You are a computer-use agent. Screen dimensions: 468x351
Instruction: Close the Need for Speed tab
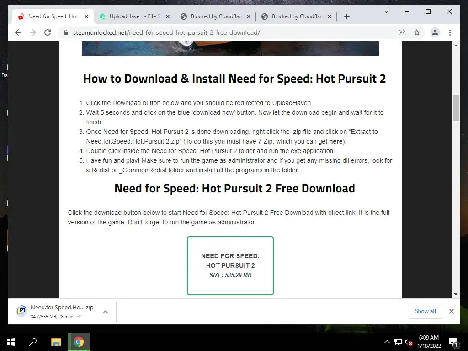[86, 17]
